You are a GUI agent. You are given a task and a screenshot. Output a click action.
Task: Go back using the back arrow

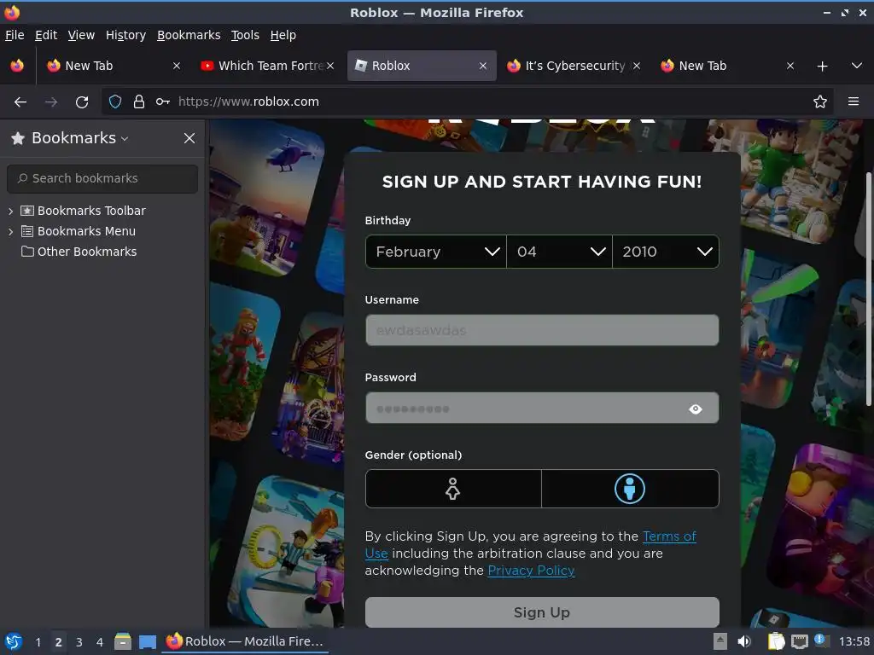point(20,102)
